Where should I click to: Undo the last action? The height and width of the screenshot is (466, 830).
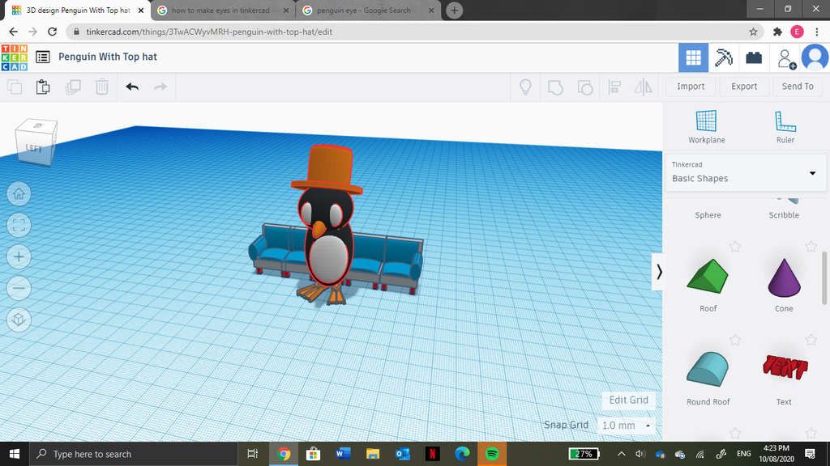pyautogui.click(x=132, y=87)
